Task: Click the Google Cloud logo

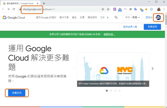Action: [14, 18]
